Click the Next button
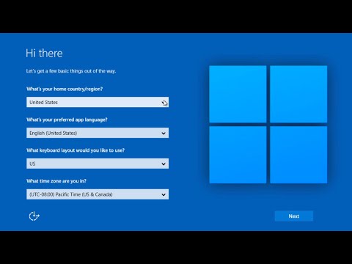Screen dimensions: 352x264 point(294,216)
